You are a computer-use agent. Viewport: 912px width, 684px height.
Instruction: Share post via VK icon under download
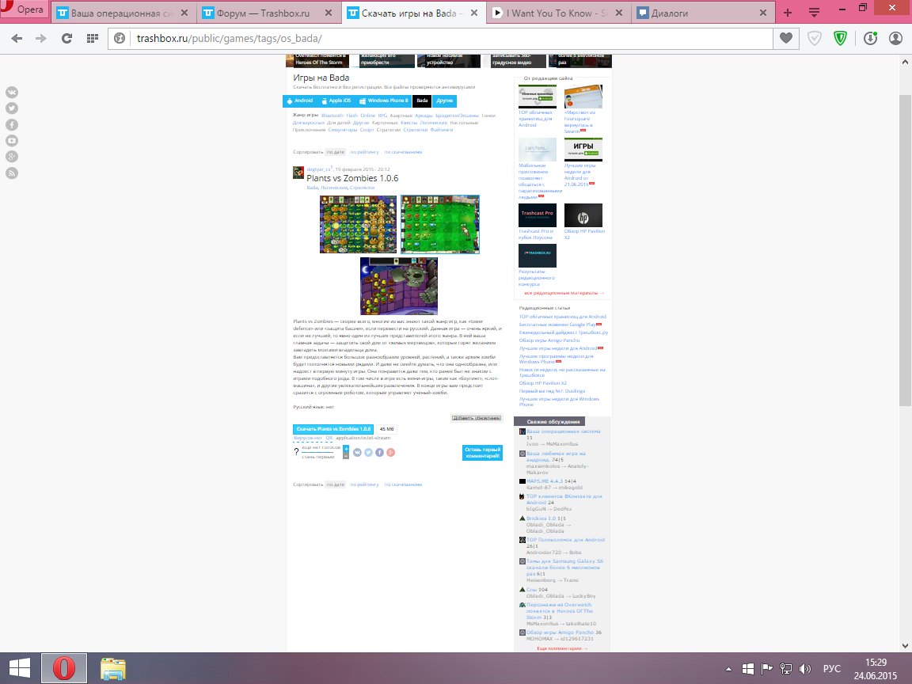(x=357, y=453)
